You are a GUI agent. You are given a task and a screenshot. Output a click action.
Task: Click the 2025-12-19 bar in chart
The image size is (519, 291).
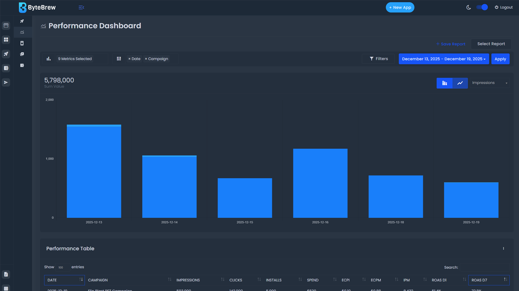pos(471,200)
